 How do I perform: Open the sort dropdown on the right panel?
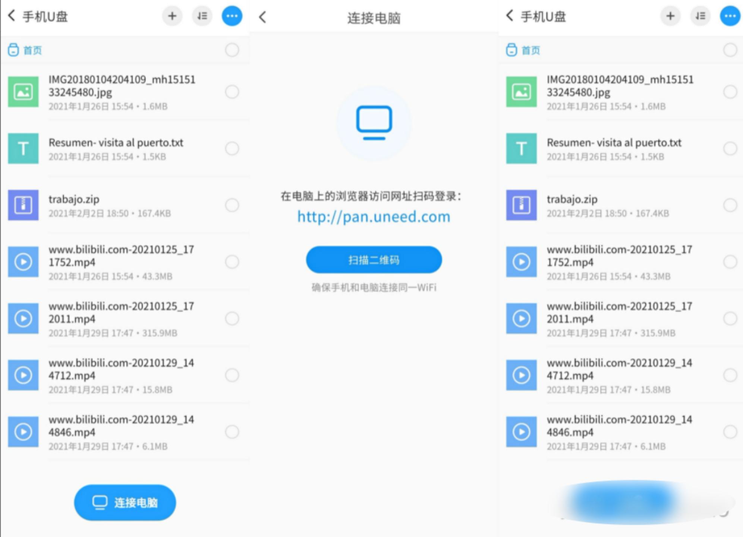point(700,16)
